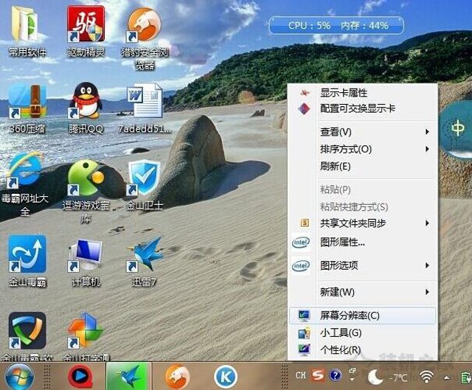Click the 迅雷7 desktop shortcut
The height and width of the screenshot is (390, 472).
(x=145, y=254)
